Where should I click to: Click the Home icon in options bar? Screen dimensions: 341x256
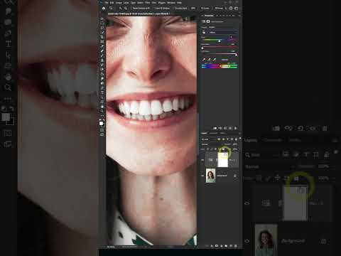point(104,8)
